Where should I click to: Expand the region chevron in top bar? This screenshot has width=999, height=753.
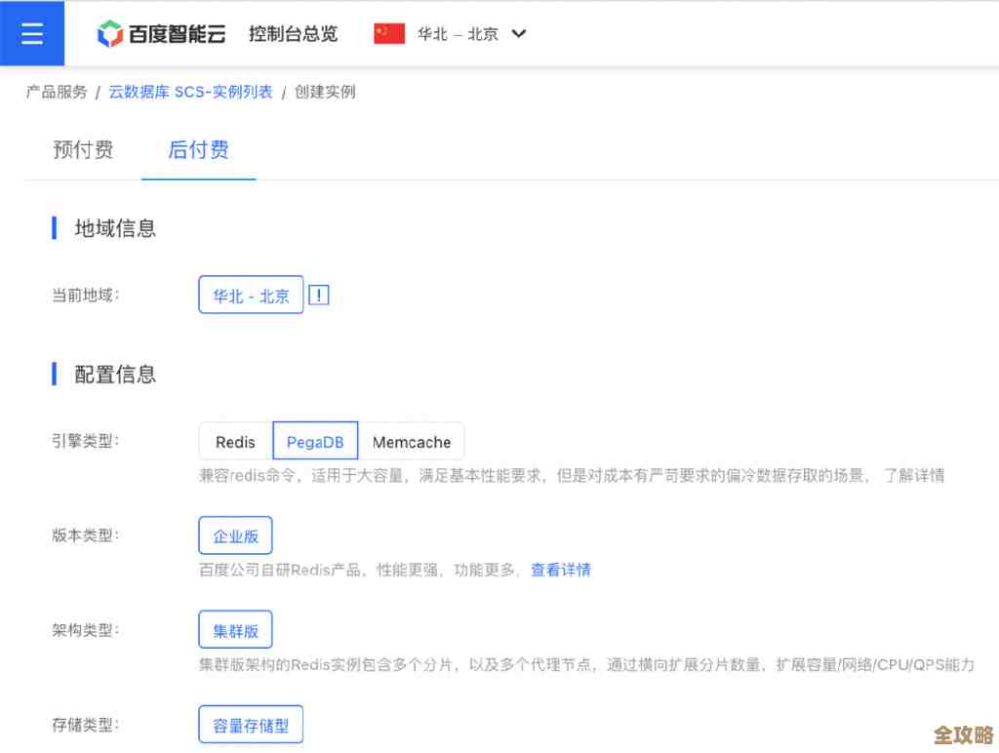pyautogui.click(x=518, y=32)
